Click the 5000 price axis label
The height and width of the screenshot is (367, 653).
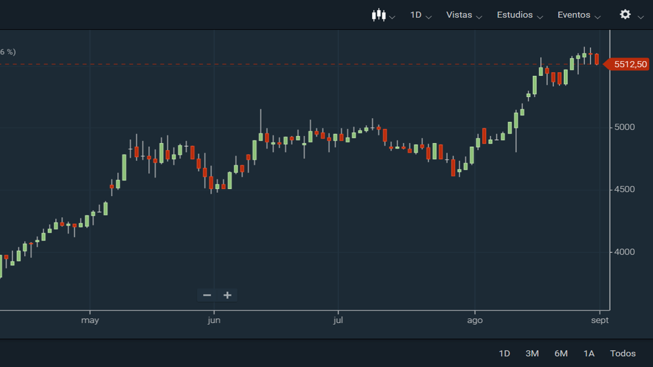coord(624,127)
